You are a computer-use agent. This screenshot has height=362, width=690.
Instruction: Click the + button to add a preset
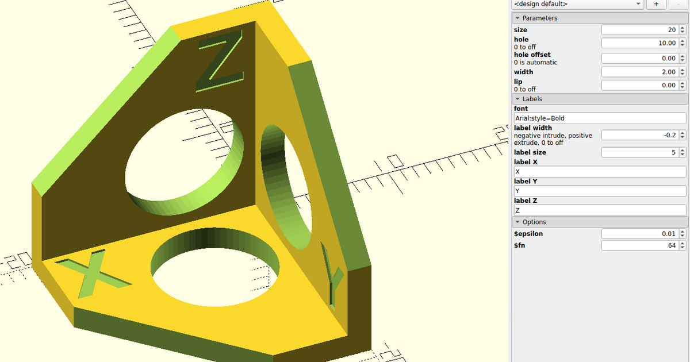click(x=656, y=4)
